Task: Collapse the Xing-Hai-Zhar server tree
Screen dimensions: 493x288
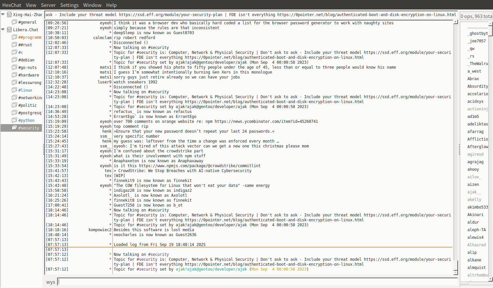Action: [x=3, y=14]
